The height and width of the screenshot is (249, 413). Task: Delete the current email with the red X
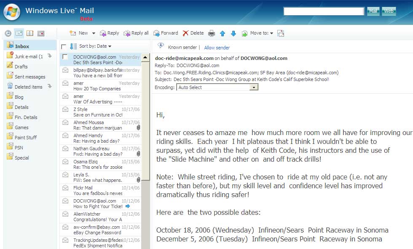click(193, 33)
